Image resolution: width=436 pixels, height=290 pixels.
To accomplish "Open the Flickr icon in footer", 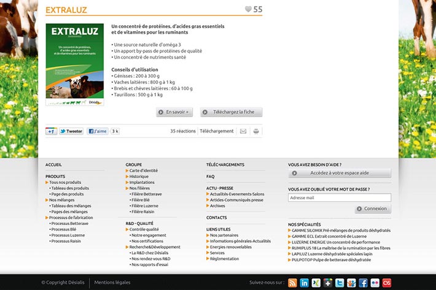I will [375, 283].
